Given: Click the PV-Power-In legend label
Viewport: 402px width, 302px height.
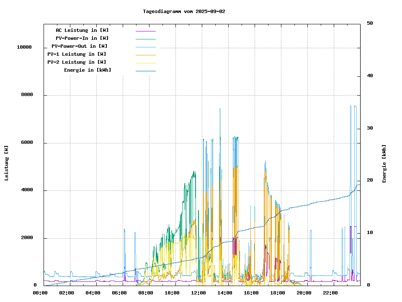Looking at the screenshot, I should (x=82, y=38).
